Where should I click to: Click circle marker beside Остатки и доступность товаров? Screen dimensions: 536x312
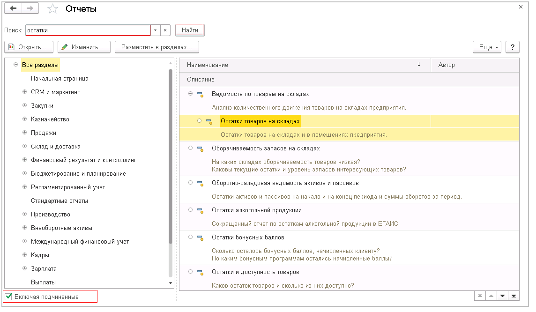click(190, 272)
